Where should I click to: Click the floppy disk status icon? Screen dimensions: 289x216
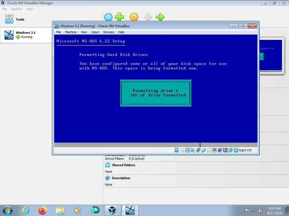(187, 150)
